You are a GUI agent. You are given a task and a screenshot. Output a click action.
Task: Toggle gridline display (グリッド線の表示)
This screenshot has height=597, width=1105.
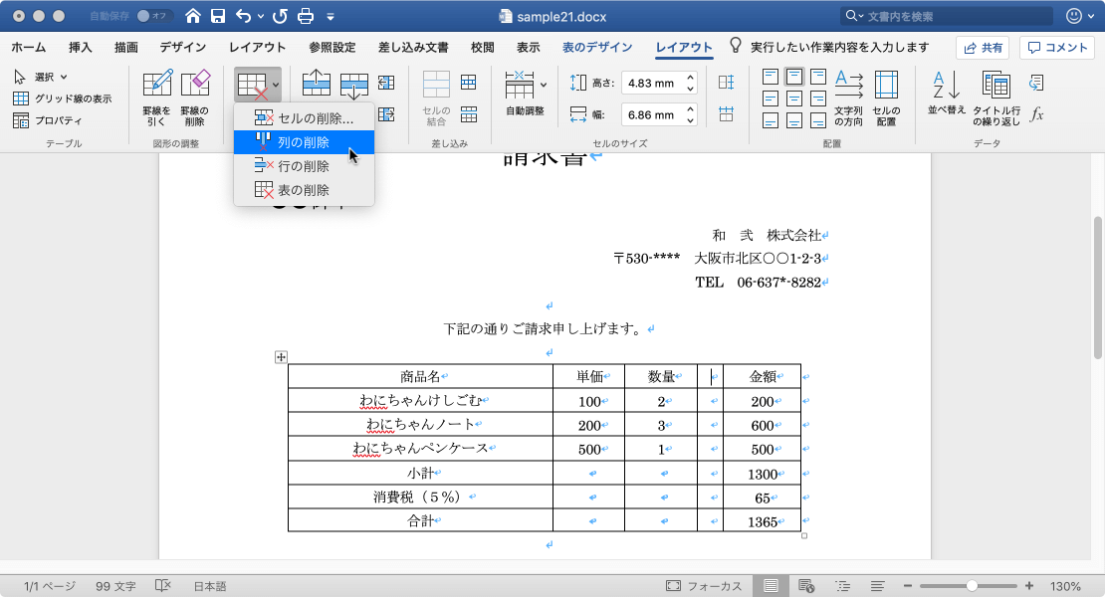62,99
